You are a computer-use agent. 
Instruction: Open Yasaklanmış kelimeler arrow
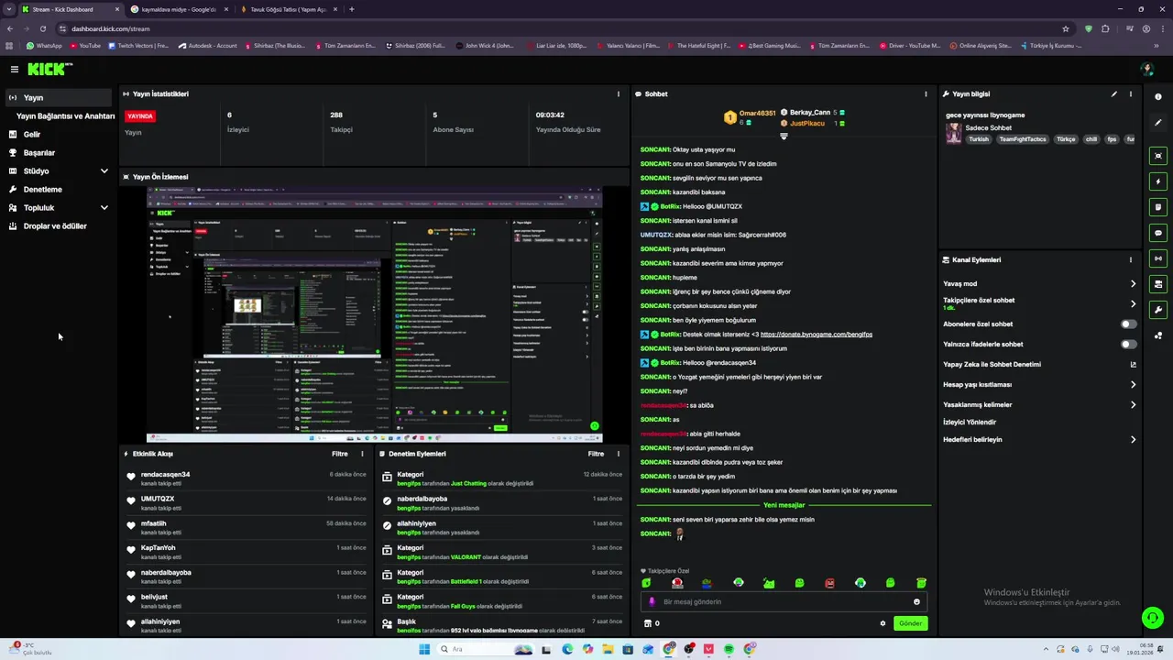pos(1133,404)
